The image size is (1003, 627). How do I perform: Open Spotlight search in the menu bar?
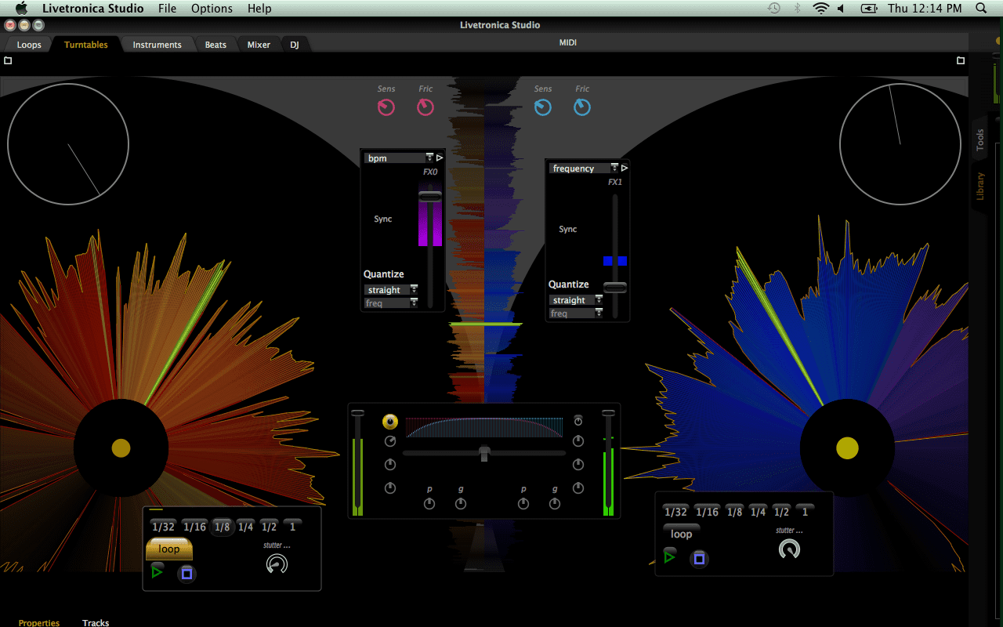(x=981, y=9)
